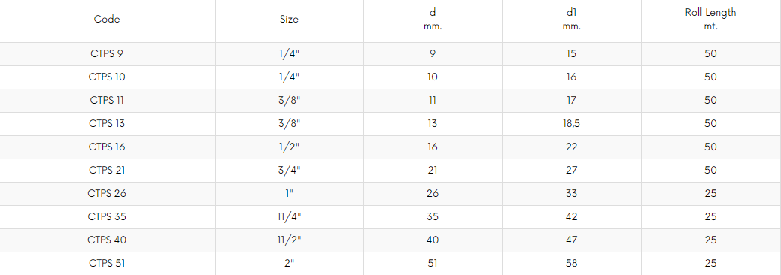Select the 2" size cell
The height and width of the screenshot is (275, 781).
point(290,264)
